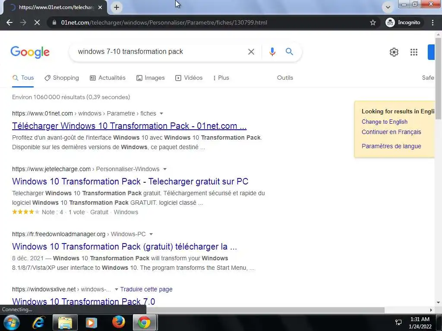Click Continuer en Français
The width and height of the screenshot is (442, 331).
(391, 132)
